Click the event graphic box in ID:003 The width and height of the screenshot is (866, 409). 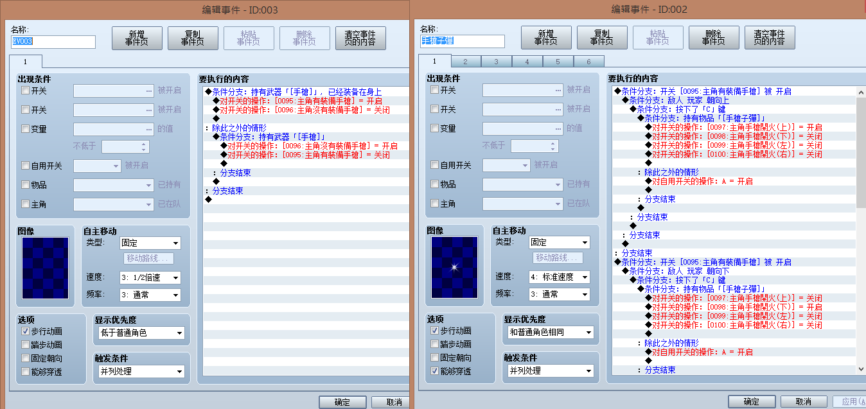[x=45, y=268]
